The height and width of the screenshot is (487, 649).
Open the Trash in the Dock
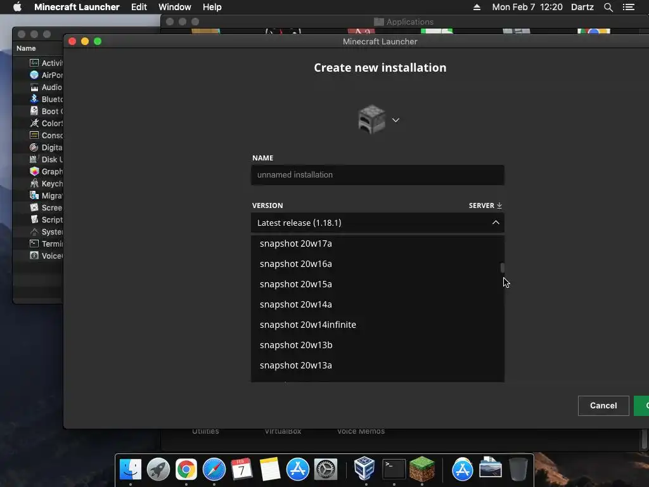pyautogui.click(x=518, y=469)
